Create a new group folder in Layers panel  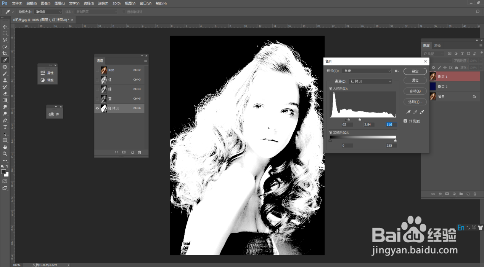(x=461, y=194)
